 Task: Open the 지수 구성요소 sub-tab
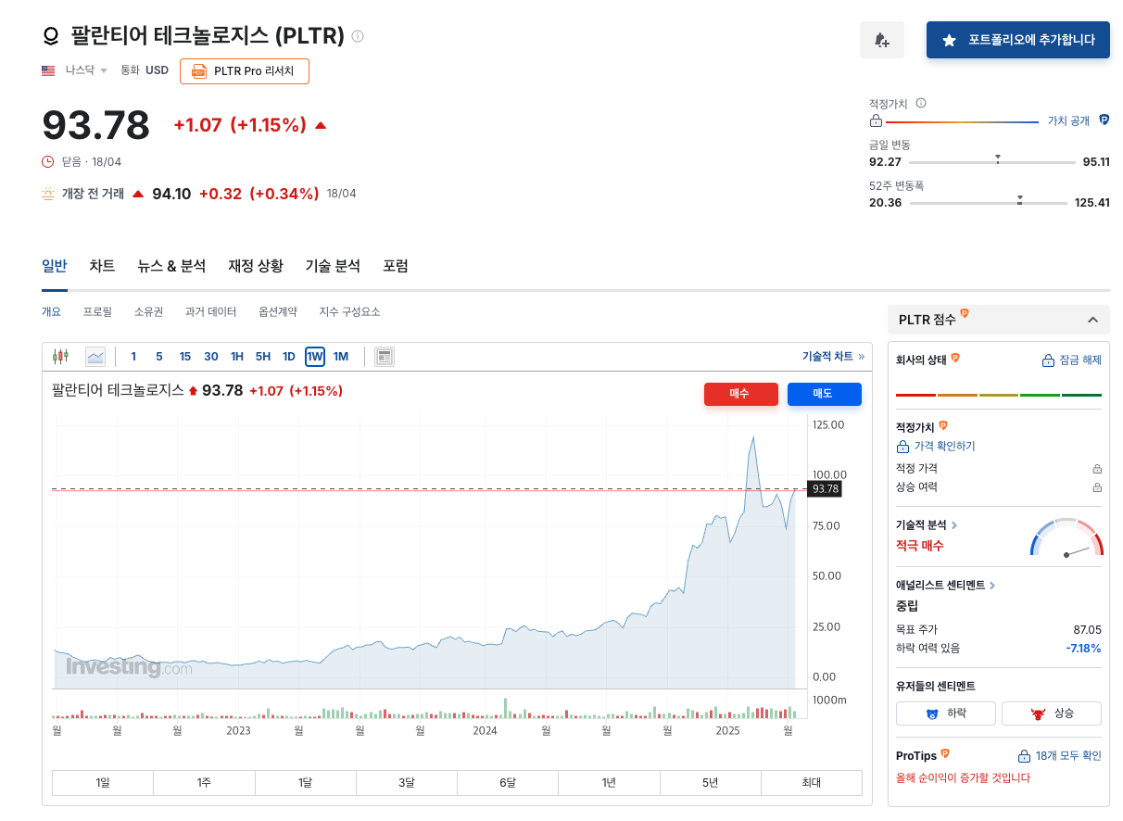tap(349, 312)
